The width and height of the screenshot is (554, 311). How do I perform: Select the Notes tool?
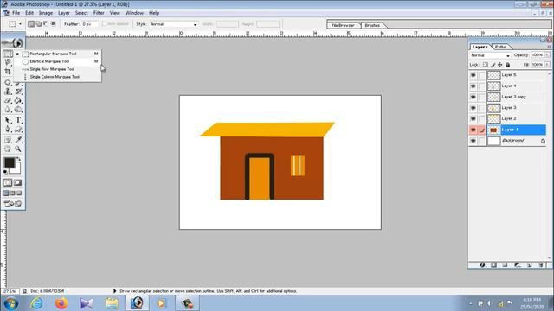click(8, 140)
